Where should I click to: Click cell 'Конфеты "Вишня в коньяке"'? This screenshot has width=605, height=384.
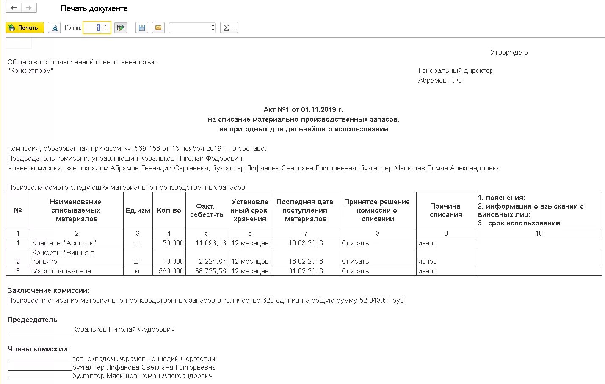(77, 257)
